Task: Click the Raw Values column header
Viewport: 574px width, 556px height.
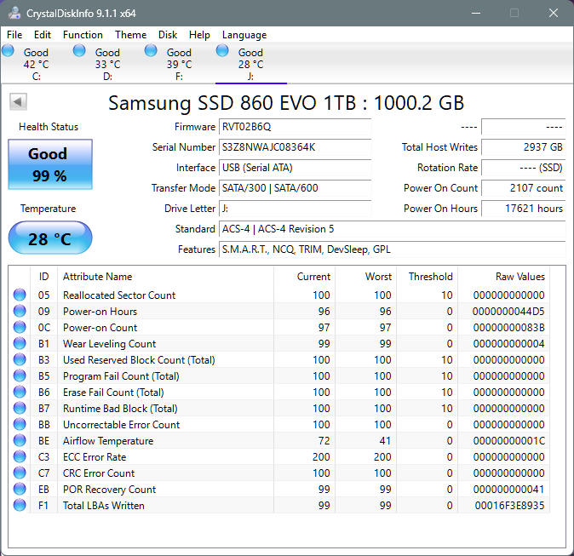Action: click(x=519, y=277)
